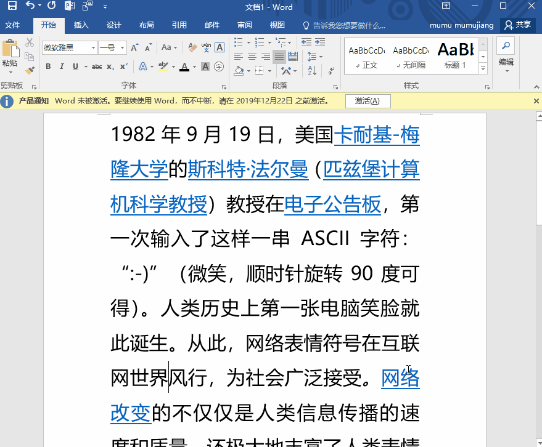
Task: Toggle underline formatting
Action: (75, 66)
